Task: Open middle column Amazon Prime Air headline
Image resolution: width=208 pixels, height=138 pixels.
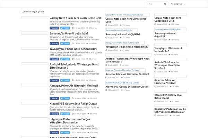Action: tap(127, 74)
